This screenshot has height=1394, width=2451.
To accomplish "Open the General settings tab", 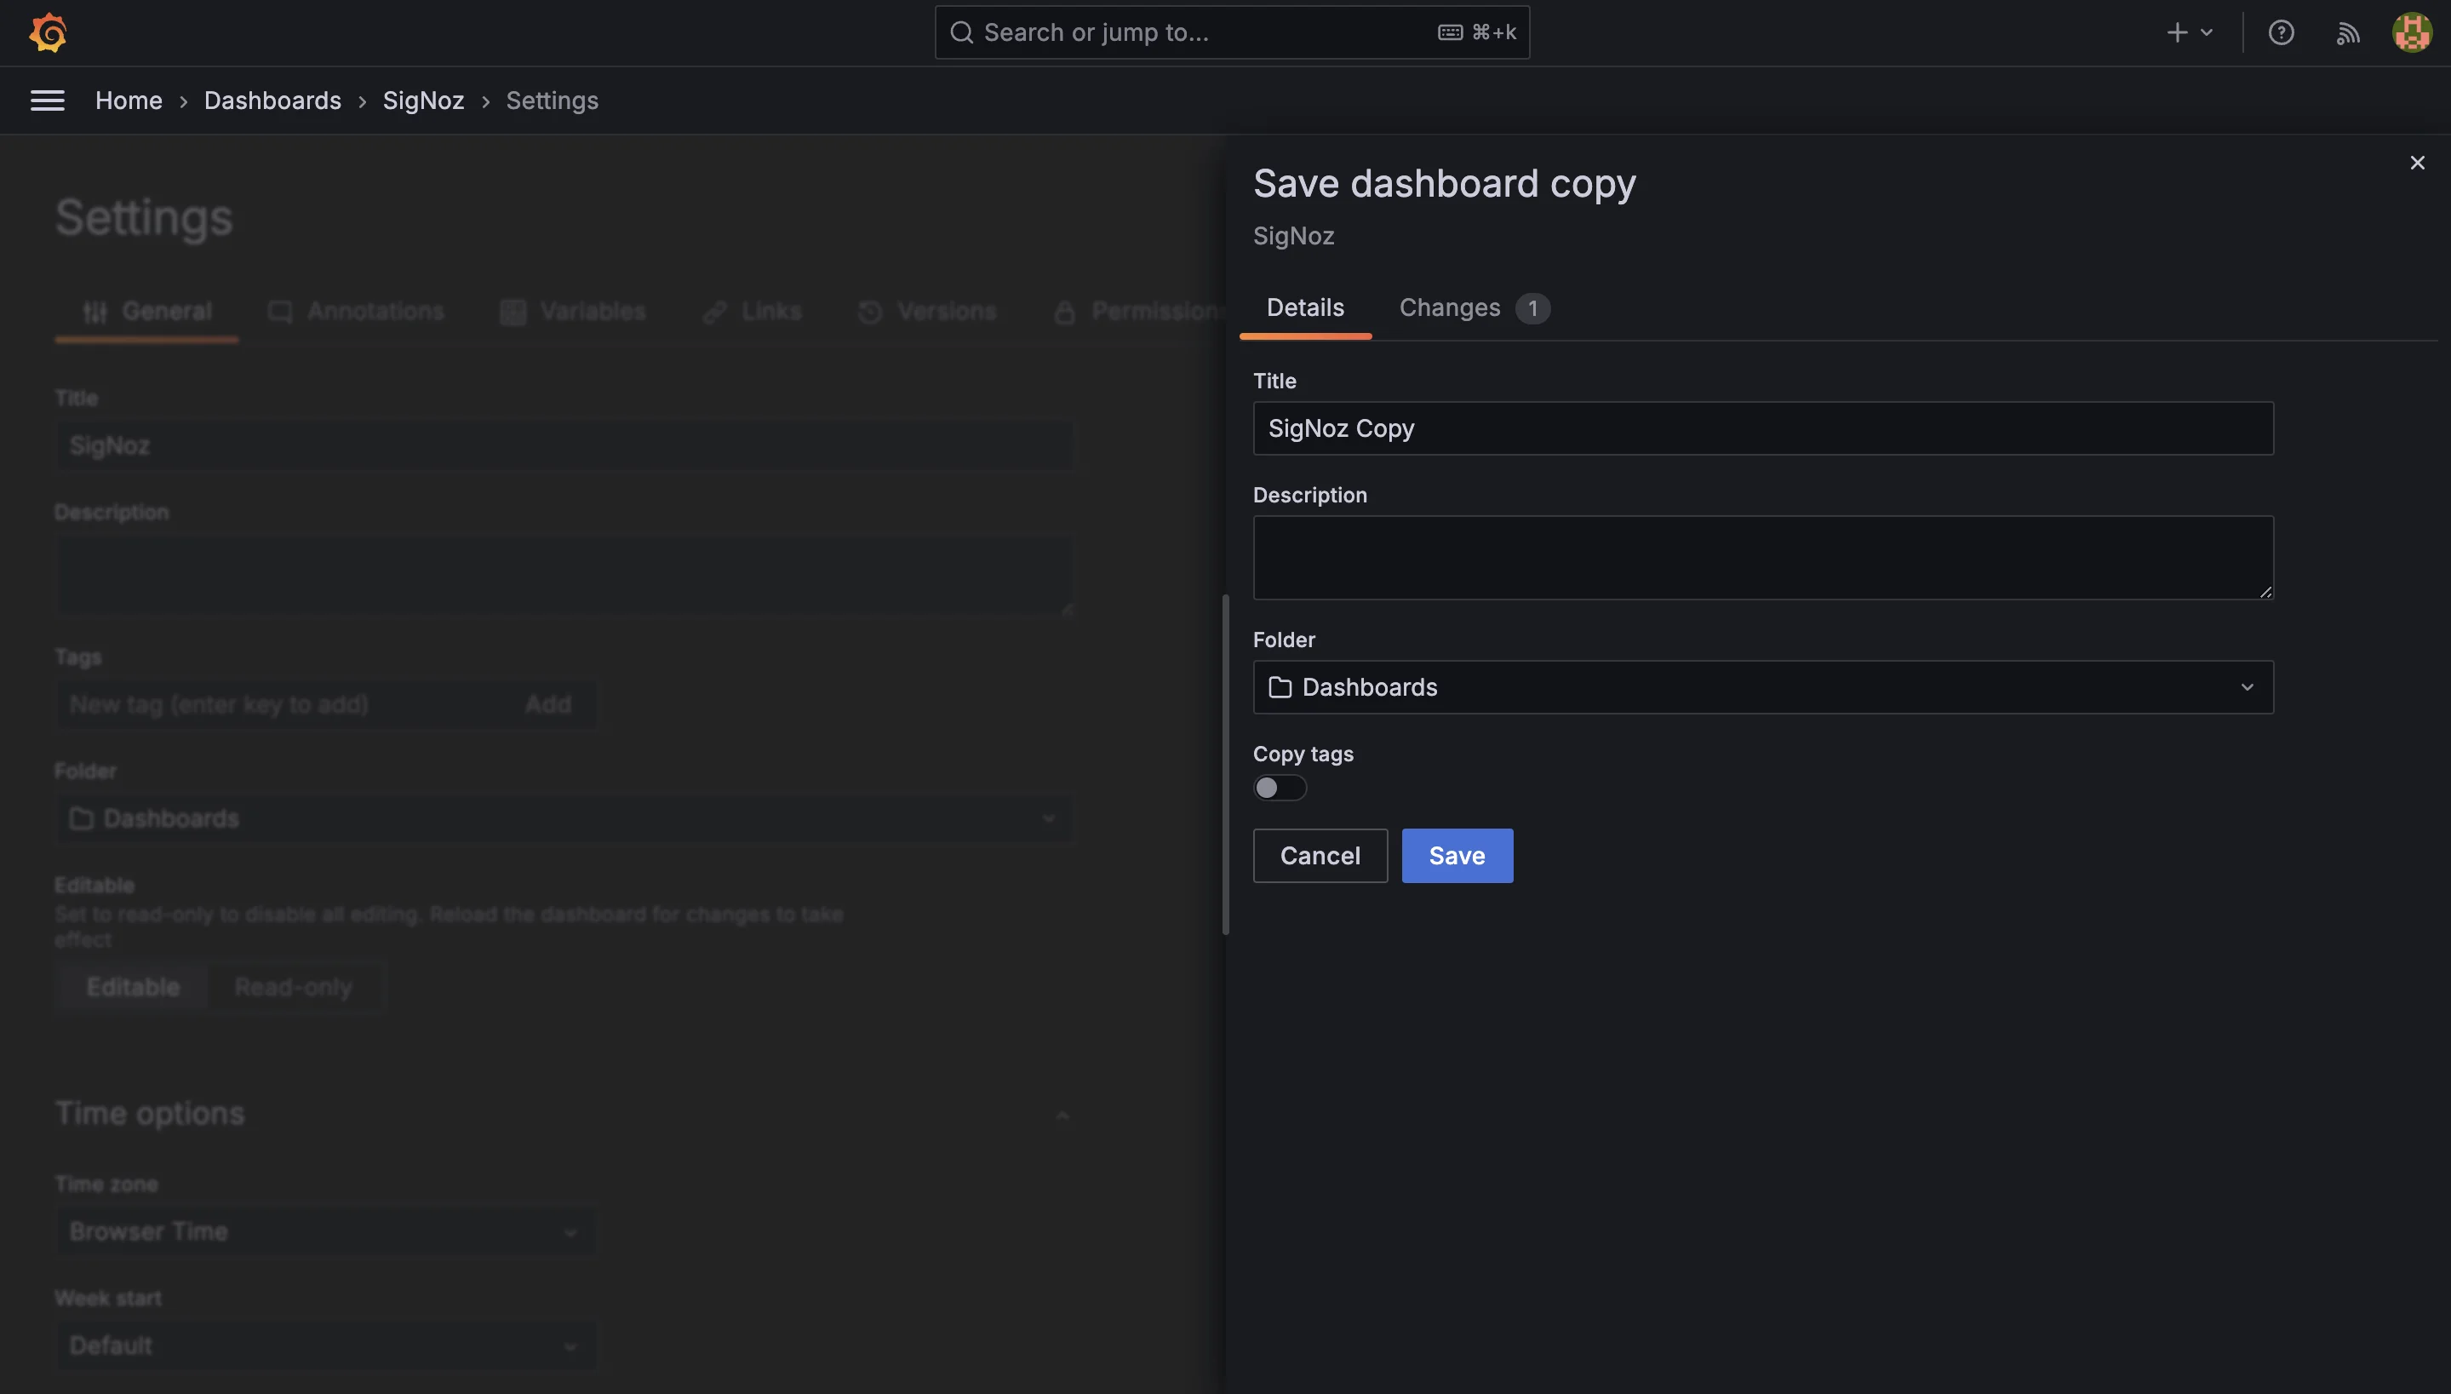I will (x=146, y=313).
